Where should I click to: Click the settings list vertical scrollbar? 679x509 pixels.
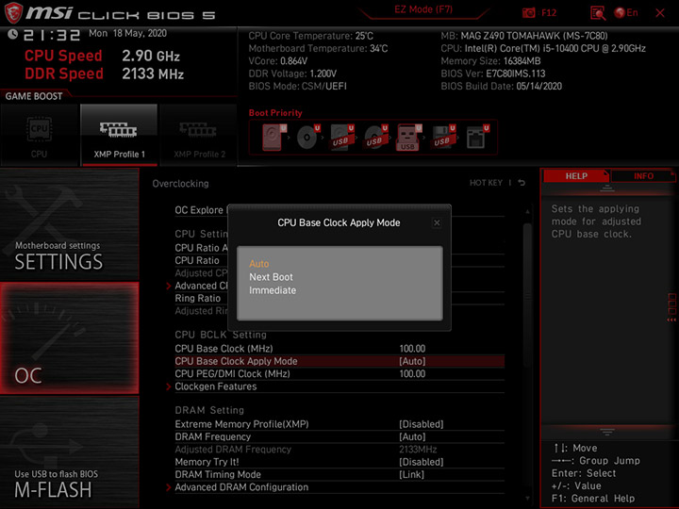527,295
